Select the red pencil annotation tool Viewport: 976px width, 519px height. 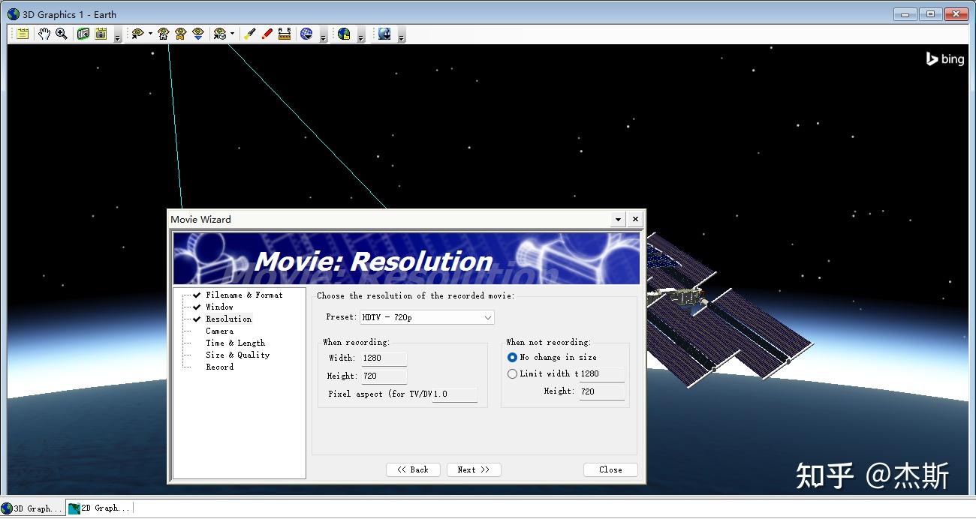point(267,34)
